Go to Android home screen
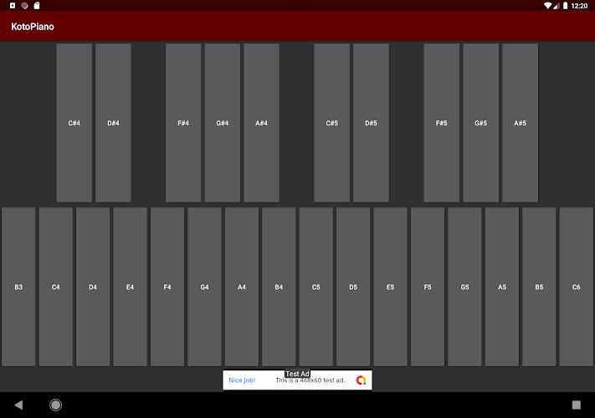 pos(56,405)
